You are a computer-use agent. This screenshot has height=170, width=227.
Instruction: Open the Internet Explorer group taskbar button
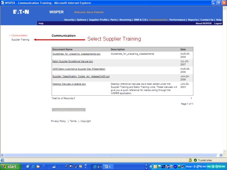[x=97, y=167]
